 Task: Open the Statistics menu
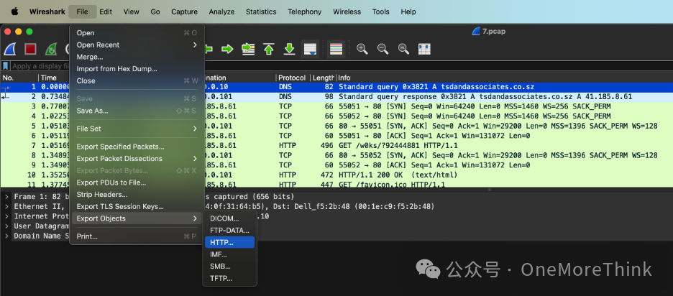262,12
